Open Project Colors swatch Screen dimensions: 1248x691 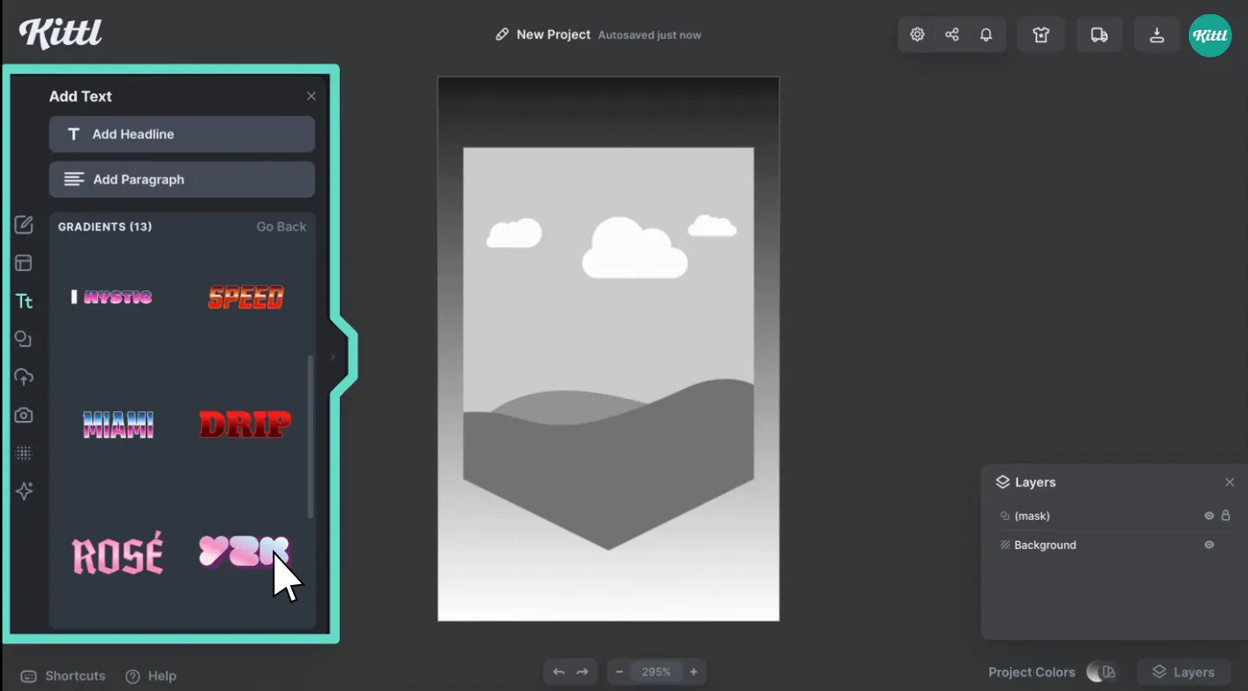1101,672
